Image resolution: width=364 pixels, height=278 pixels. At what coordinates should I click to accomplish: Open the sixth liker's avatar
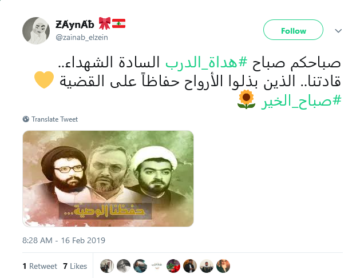pyautogui.click(x=190, y=266)
